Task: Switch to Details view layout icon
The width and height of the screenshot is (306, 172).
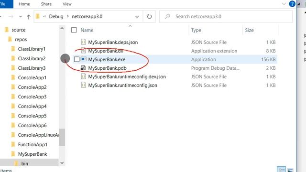Action: 282,170
